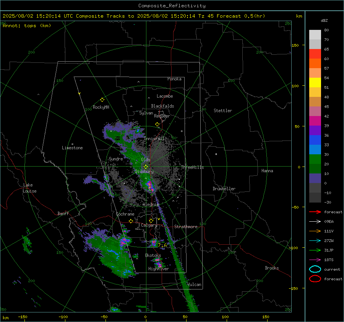Click white plus marker west of Hanna

pyautogui.click(x=216, y=154)
